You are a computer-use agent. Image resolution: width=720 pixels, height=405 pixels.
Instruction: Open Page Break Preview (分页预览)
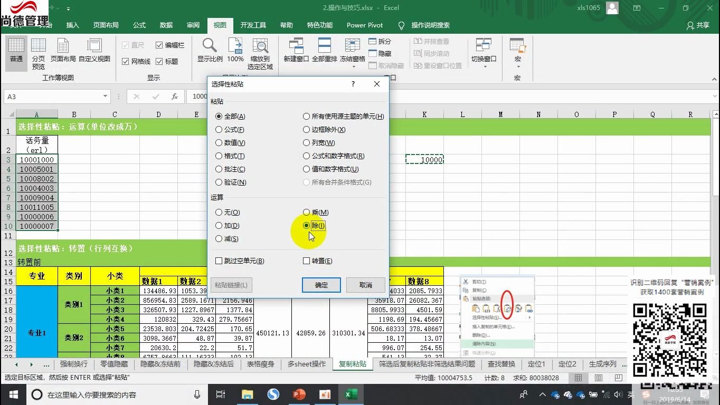pyautogui.click(x=39, y=54)
